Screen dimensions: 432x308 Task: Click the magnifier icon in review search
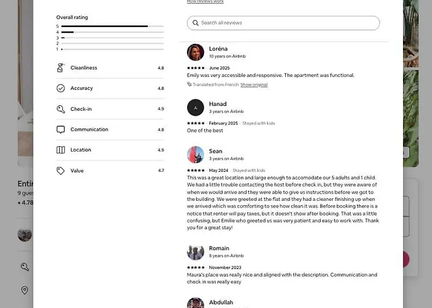196,23
